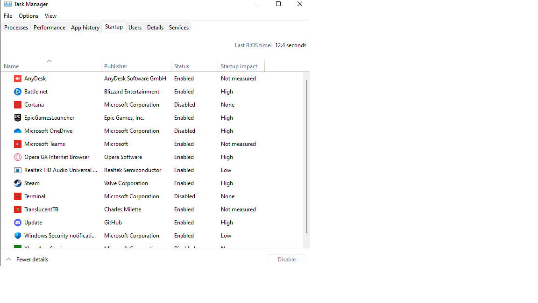The image size is (538, 303).
Task: Select the AnyDesk startup entry
Action: coord(152,79)
